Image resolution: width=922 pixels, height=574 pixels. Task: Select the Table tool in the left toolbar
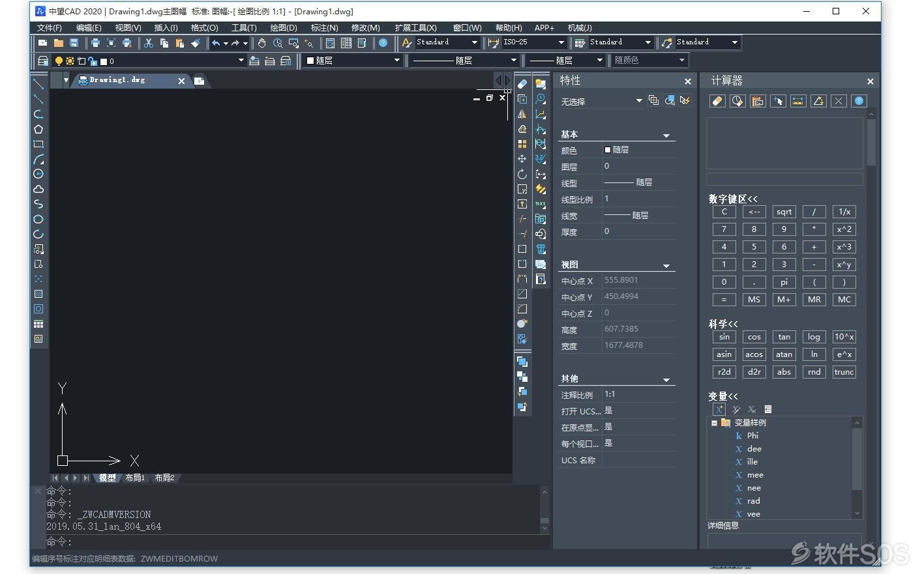38,324
